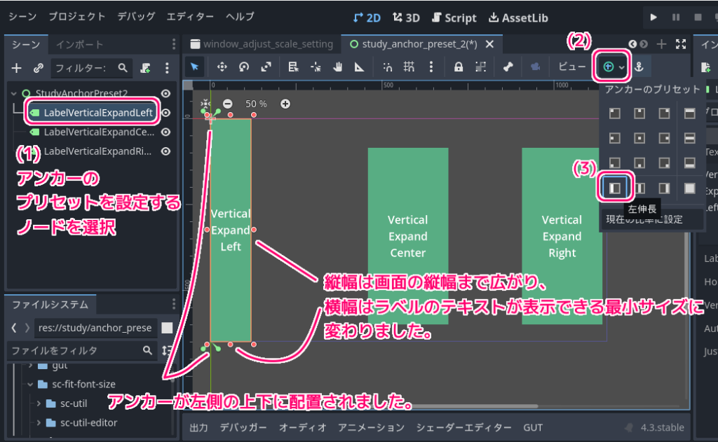718x442 pixels.
Task: Toggle smart snapping
Action: (x=388, y=67)
